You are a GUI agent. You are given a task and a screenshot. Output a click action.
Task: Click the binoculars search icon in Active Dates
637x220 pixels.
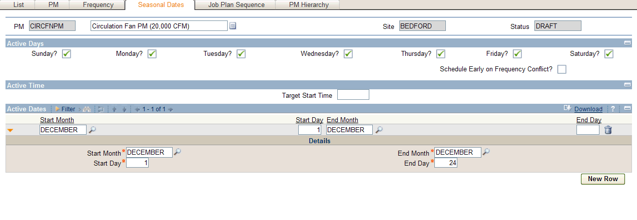(87, 109)
